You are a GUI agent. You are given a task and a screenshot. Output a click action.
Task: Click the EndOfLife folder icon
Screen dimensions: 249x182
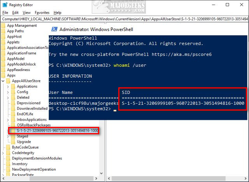click(13, 114)
